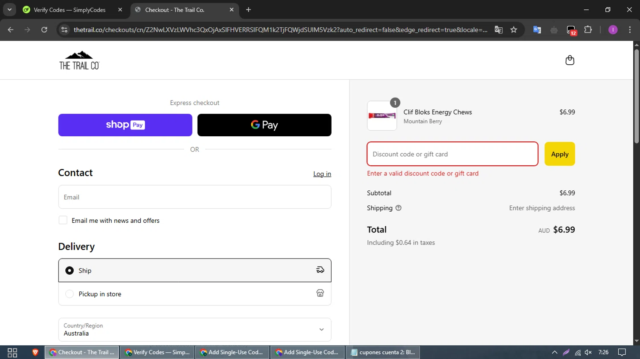Screen dimensions: 640x359
Task: Launch Brave browser from taskbar
Action: pos(35,352)
